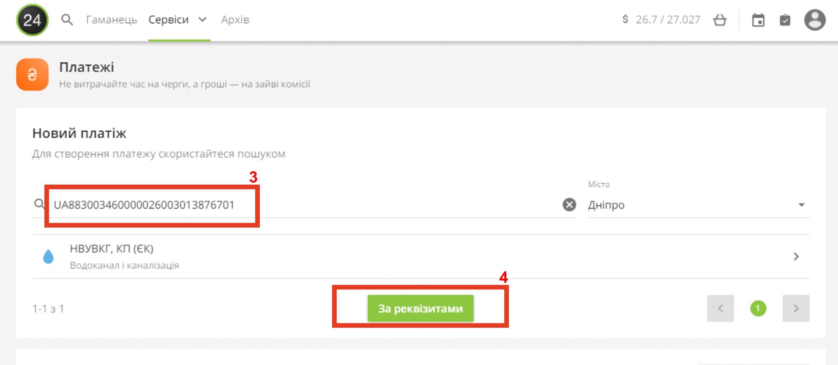Click the magnifier icon beside the IBAN field
838x365 pixels.
pos(39,204)
